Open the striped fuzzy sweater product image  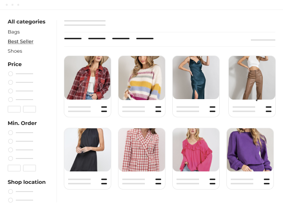click(x=141, y=78)
